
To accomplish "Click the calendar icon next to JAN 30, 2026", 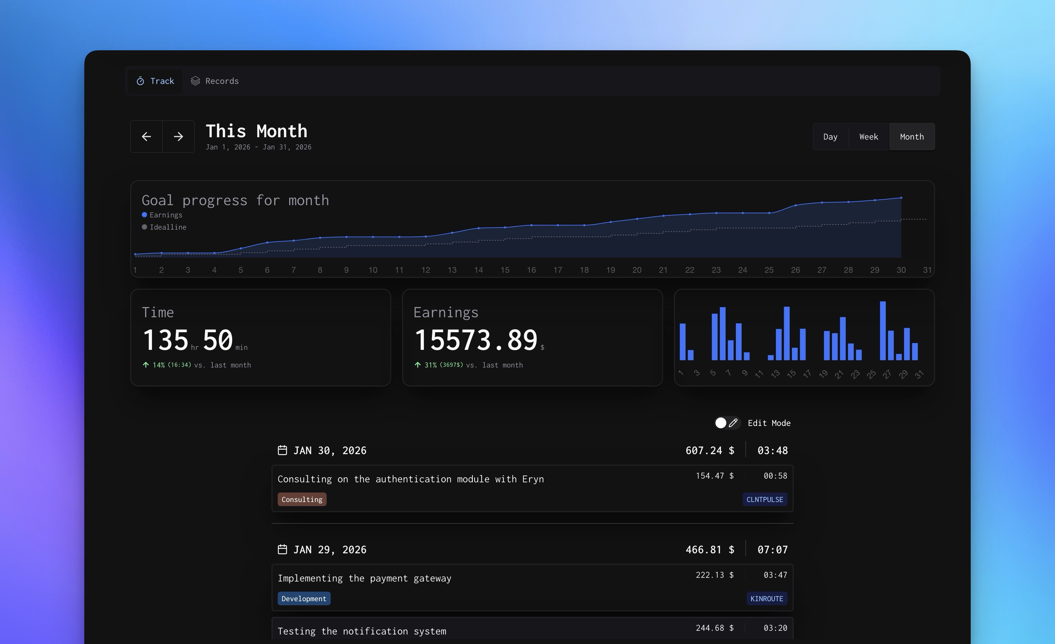I will 282,450.
